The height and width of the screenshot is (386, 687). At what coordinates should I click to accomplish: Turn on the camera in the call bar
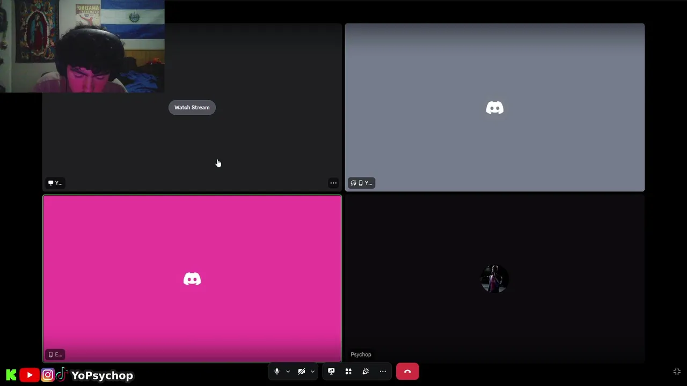coord(302,372)
